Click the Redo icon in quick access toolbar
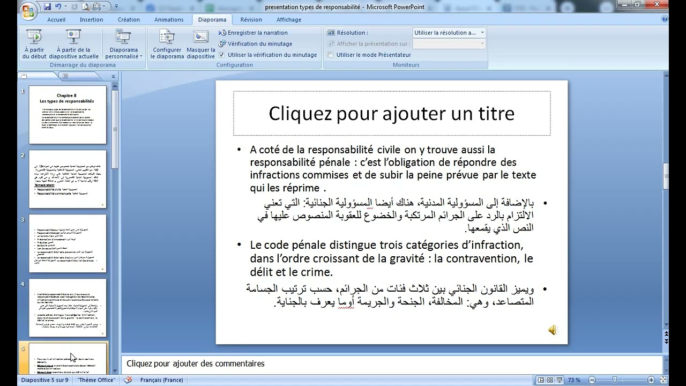The height and width of the screenshot is (386, 686). pos(75,7)
